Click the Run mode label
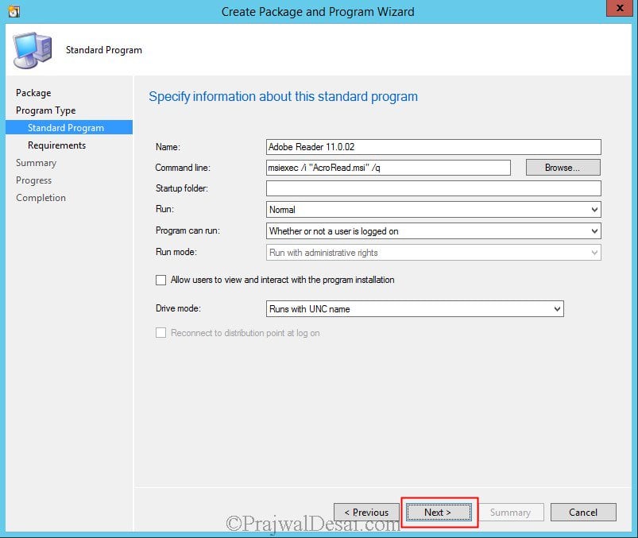 pos(176,252)
